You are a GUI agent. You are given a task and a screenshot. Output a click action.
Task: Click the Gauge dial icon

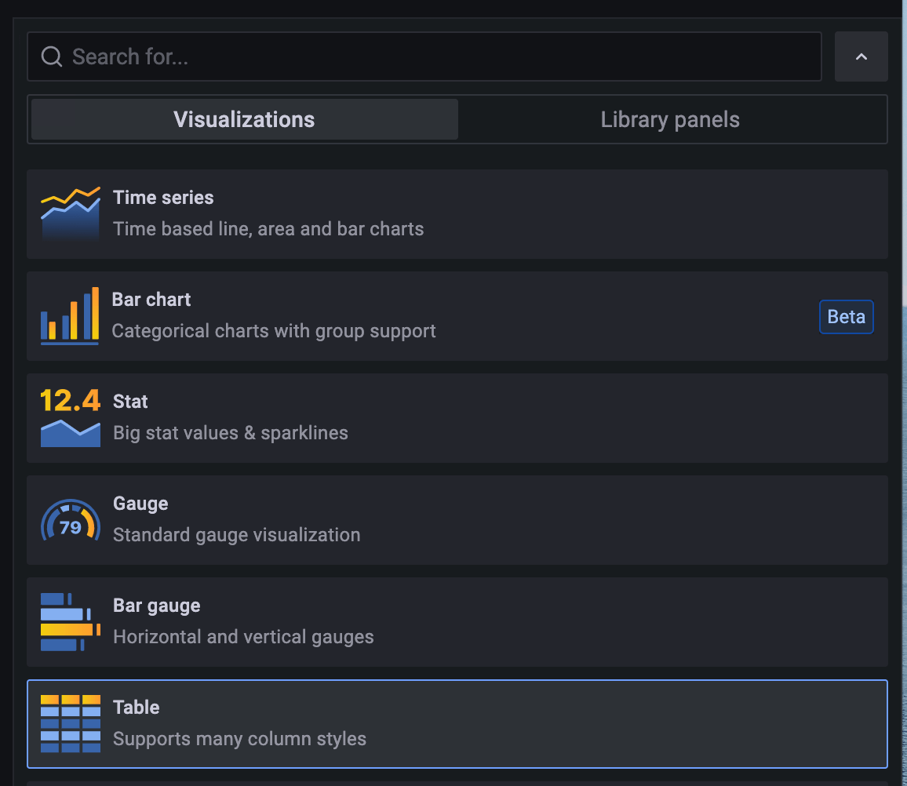(x=71, y=520)
